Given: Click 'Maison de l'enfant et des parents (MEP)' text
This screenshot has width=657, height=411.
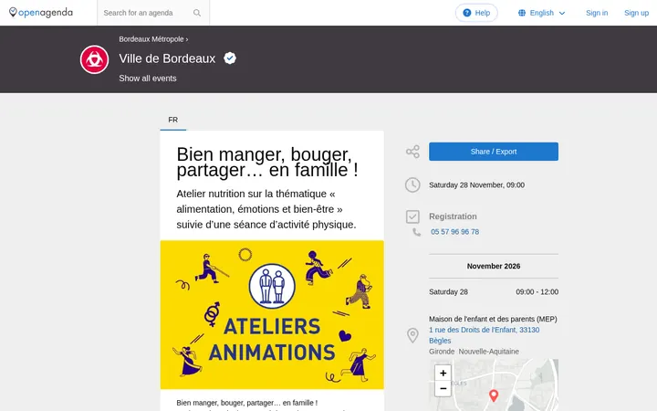Looking at the screenshot, I should (493, 319).
